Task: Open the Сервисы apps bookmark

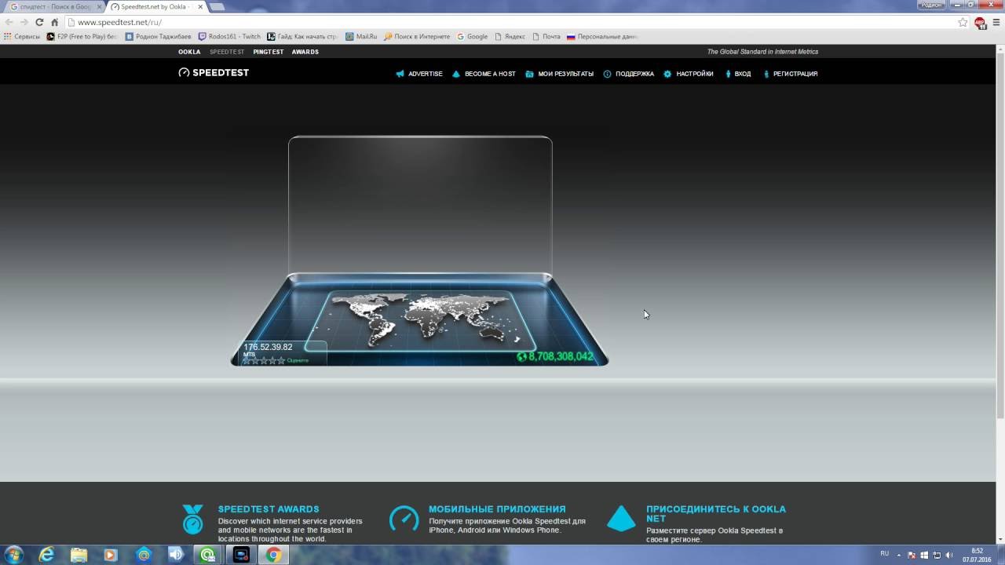Action: tap(22, 36)
